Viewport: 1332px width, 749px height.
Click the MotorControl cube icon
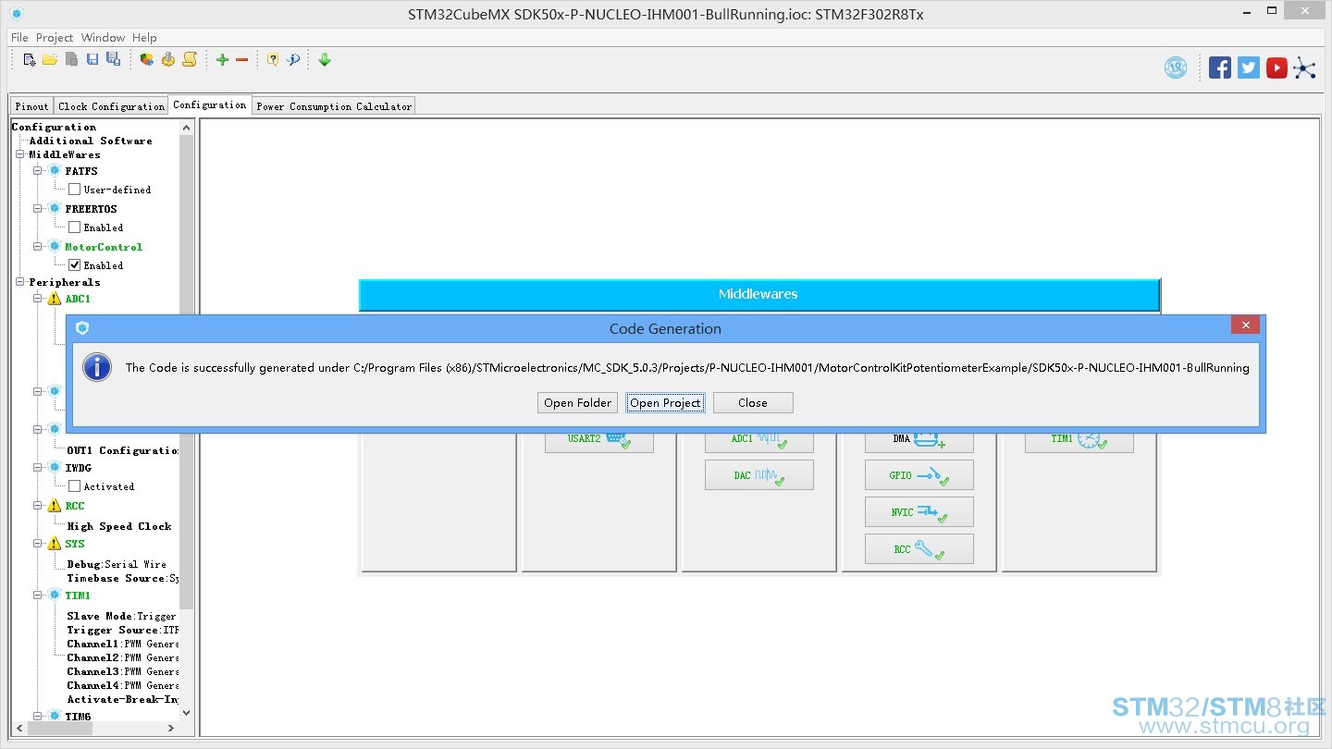(54, 247)
